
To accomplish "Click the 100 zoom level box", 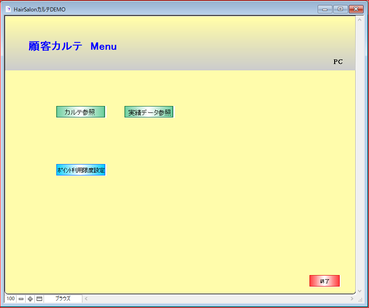I will coord(11,298).
